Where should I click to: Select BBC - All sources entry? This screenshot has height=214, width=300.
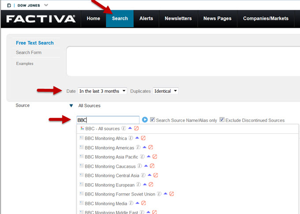tap(102, 129)
